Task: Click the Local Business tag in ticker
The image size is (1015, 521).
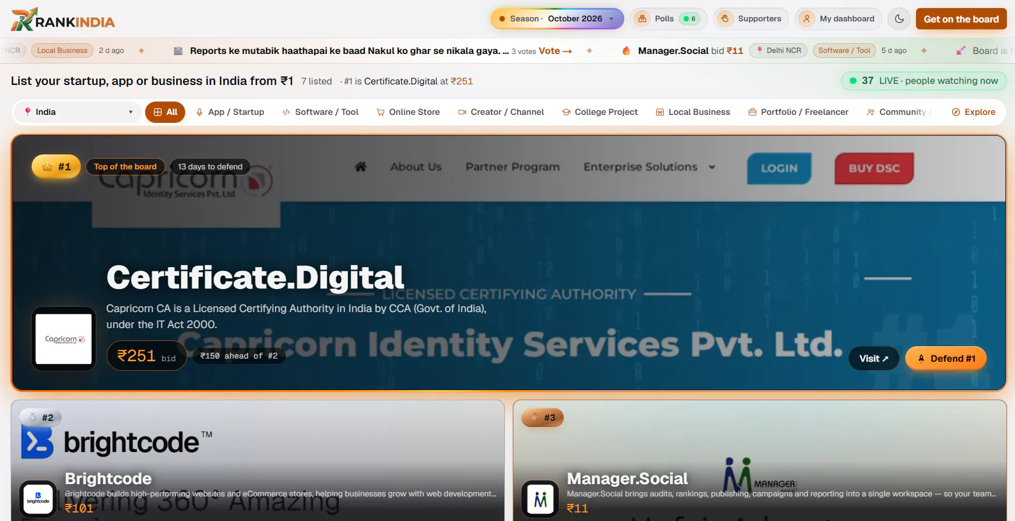Action: (x=62, y=51)
